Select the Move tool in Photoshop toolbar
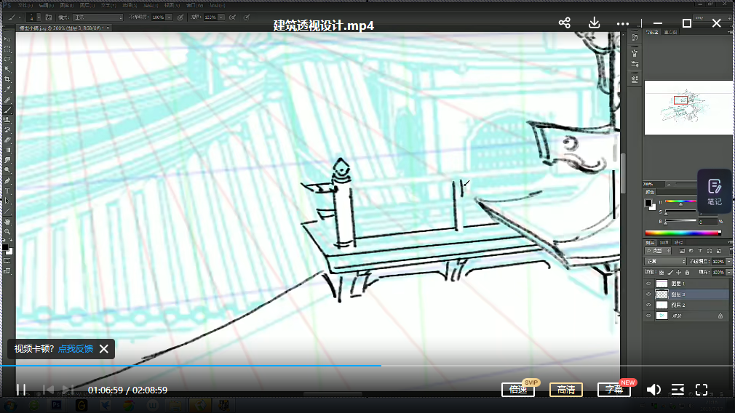 (7, 39)
